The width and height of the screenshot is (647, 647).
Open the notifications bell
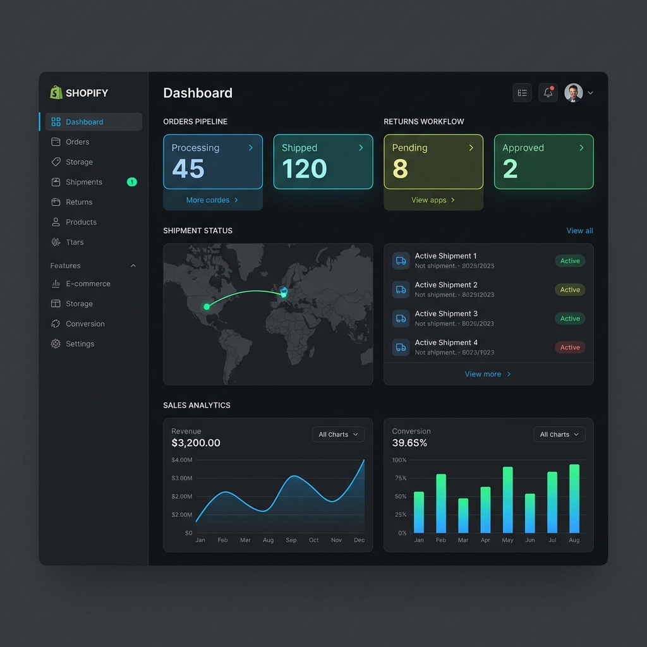pos(547,92)
